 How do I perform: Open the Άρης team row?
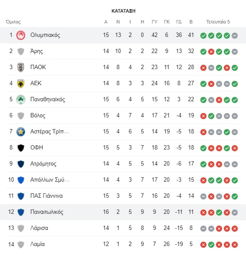click(123, 51)
